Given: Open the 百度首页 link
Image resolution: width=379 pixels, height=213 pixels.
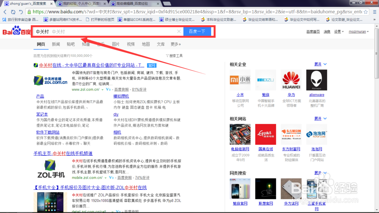Looking at the screenshot, I should tap(313, 32).
